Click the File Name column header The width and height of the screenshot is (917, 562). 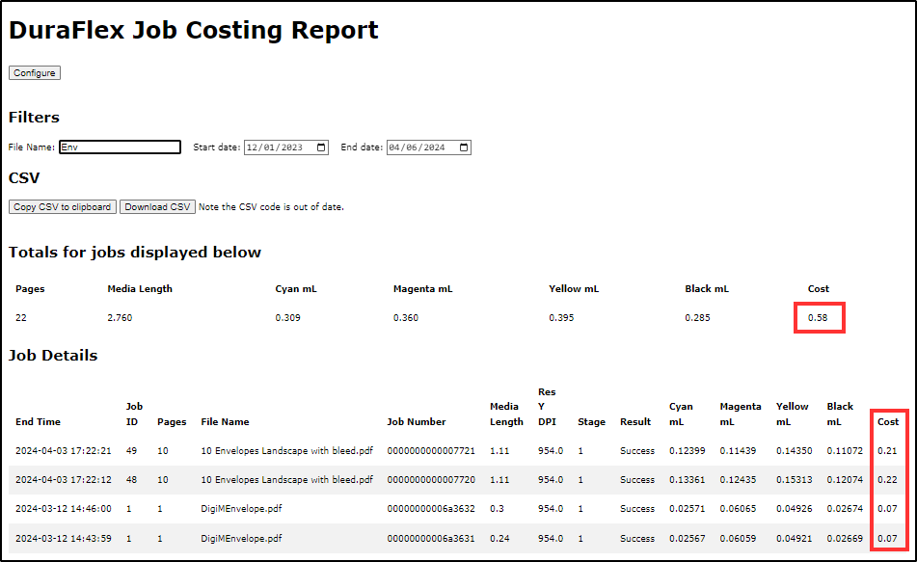(226, 422)
